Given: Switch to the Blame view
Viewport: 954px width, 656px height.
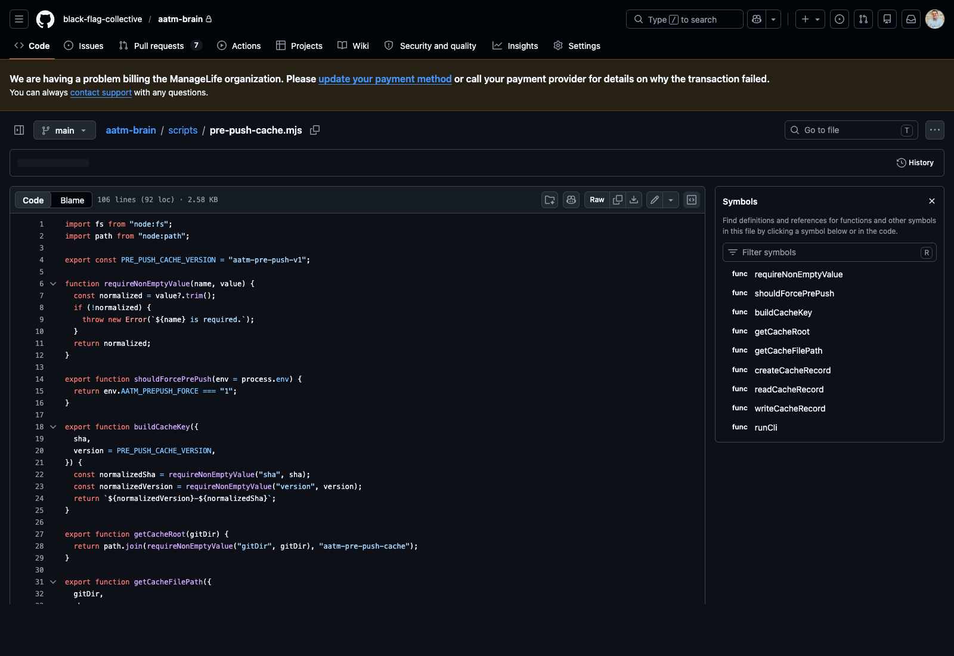Looking at the screenshot, I should [71, 200].
